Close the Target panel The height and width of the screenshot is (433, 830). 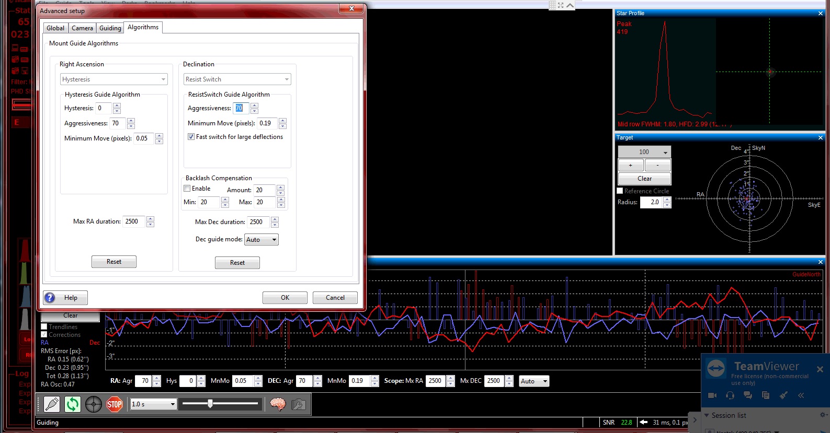click(x=821, y=137)
